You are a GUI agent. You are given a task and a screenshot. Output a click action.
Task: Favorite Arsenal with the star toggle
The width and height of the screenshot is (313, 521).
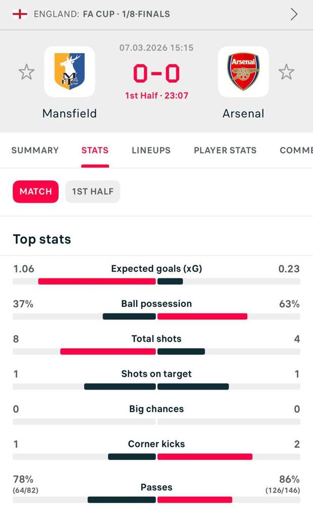point(286,72)
